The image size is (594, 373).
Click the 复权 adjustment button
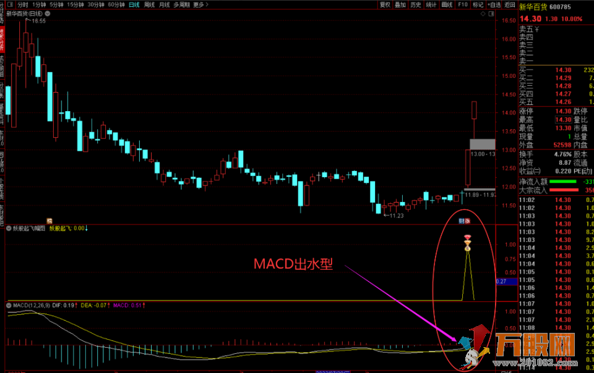point(385,4)
